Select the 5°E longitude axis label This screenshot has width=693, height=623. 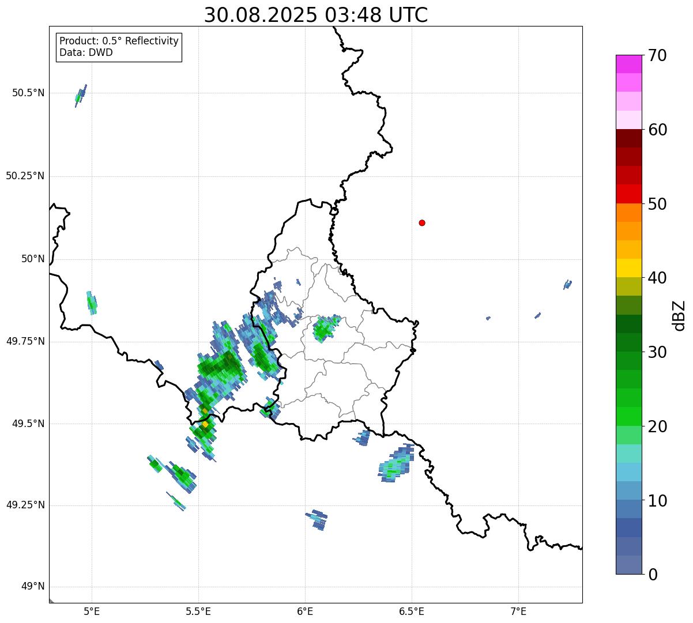[x=92, y=611]
